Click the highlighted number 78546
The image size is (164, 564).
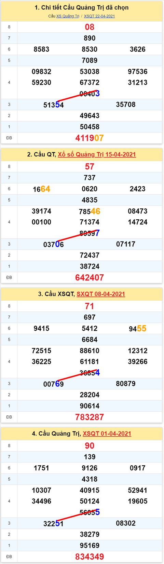[x=90, y=211]
